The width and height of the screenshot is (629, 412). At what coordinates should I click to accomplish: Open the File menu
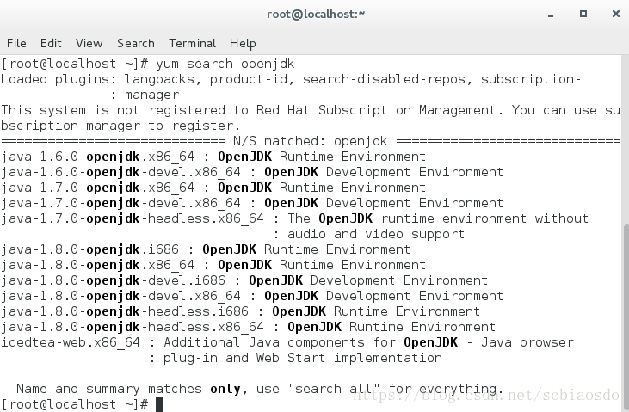click(16, 43)
